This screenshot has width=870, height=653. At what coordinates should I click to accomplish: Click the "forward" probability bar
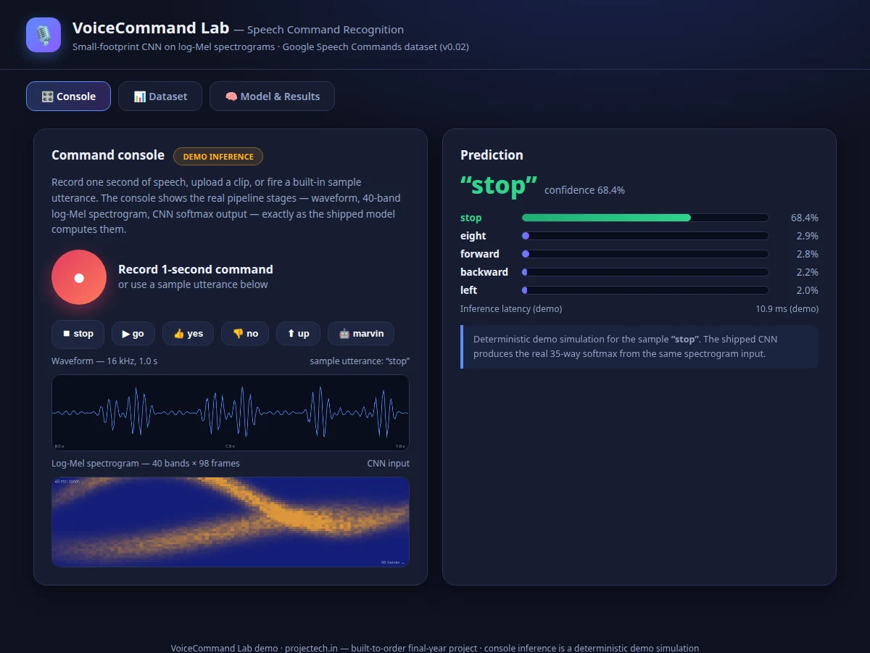[645, 254]
